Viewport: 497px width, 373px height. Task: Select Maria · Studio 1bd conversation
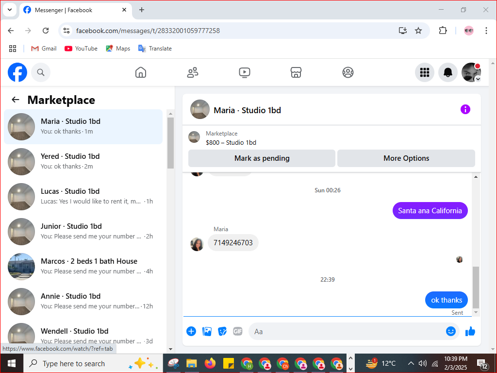click(83, 127)
